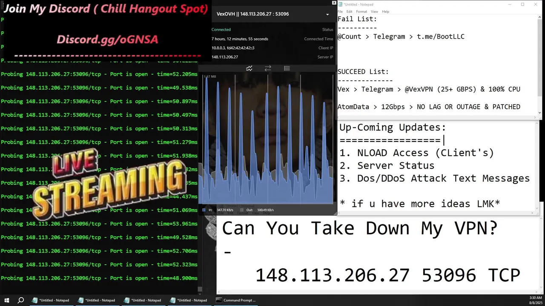
Task: Click the probe line with time=50.497ms
Action: 99,115
